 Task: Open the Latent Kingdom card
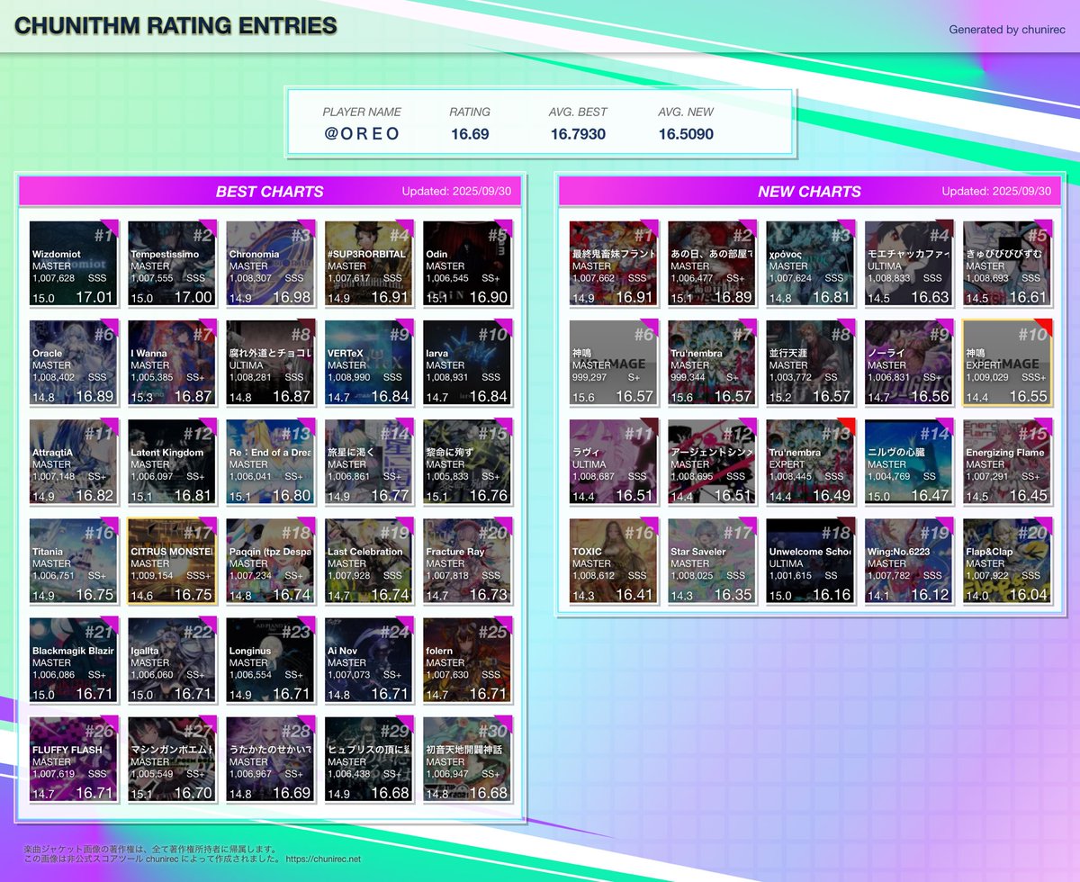(172, 462)
